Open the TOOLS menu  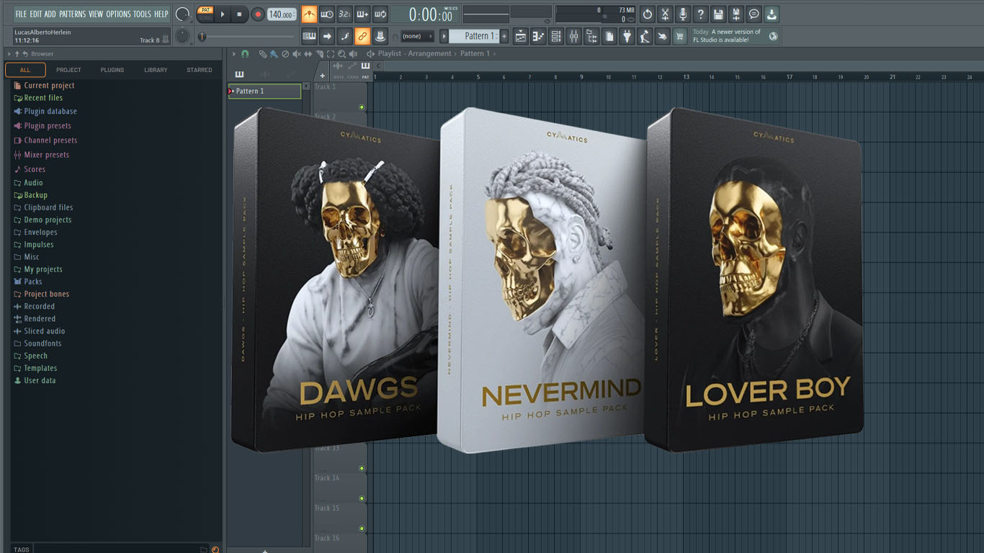coord(143,14)
